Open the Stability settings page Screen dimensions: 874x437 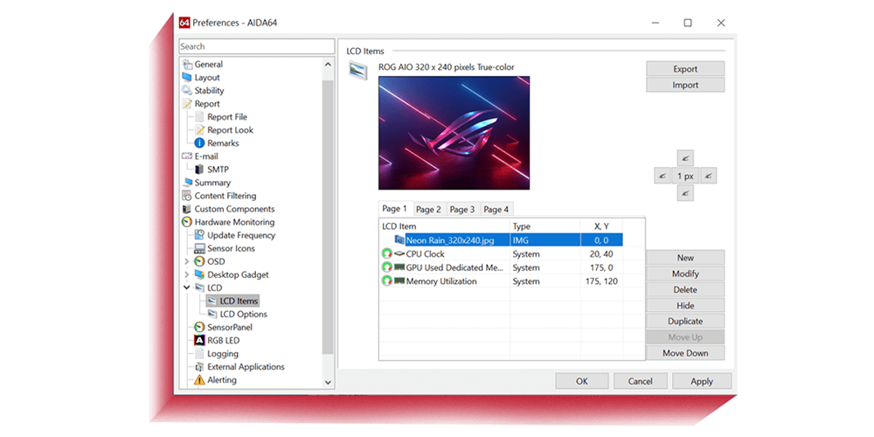(209, 91)
